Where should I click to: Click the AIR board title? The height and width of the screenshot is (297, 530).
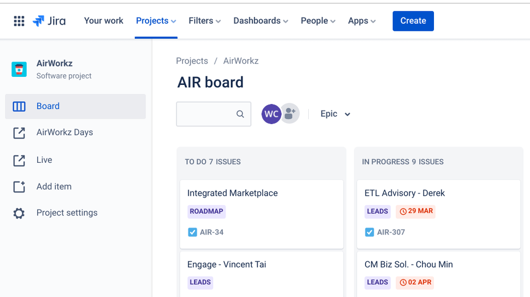tap(210, 82)
